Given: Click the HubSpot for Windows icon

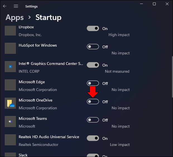Looking at the screenshot, I should [11, 48].
